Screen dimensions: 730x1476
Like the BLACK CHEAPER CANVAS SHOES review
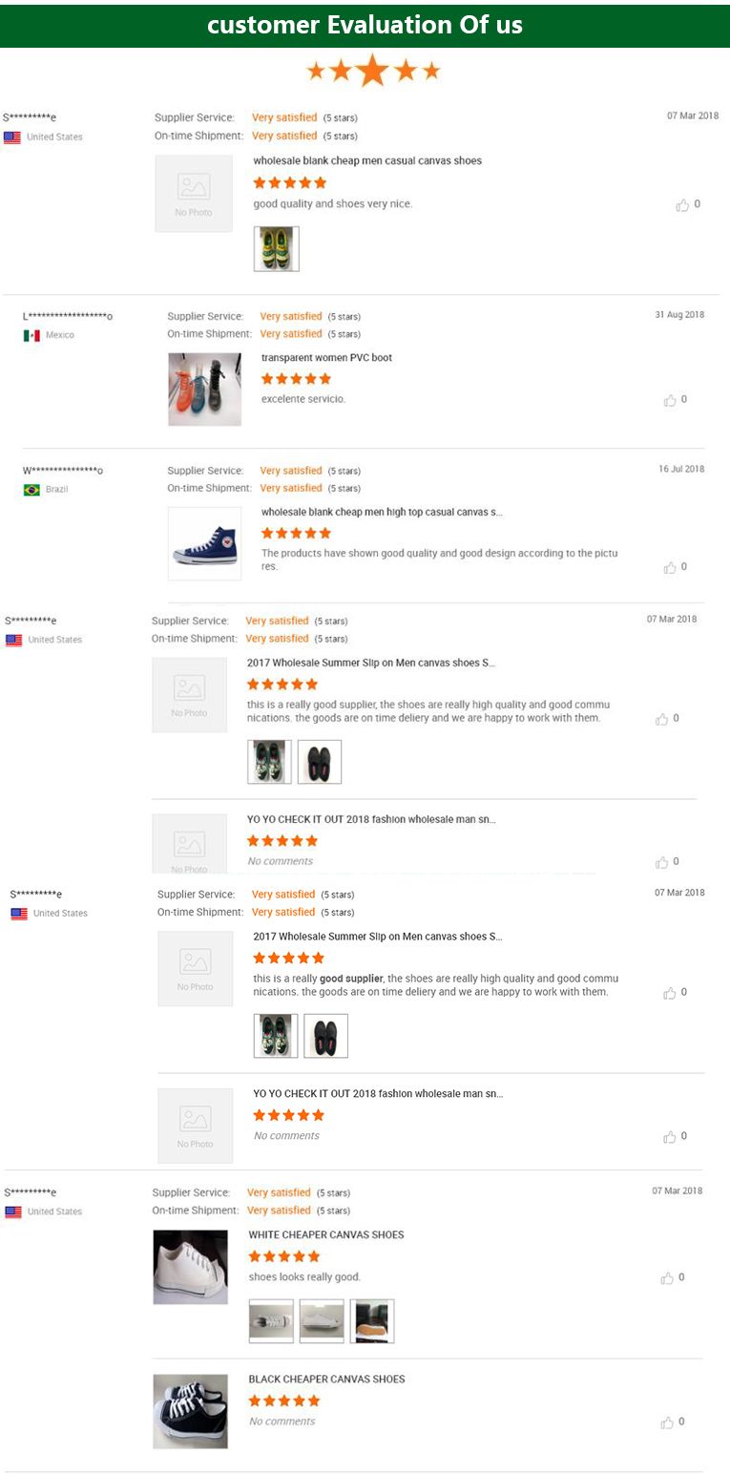[667, 1423]
